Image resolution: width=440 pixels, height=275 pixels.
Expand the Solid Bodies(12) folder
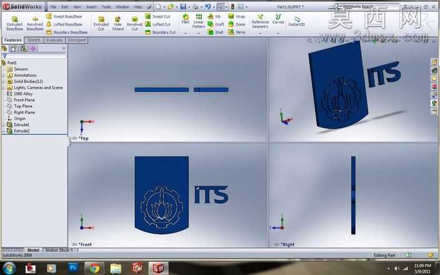click(4, 81)
